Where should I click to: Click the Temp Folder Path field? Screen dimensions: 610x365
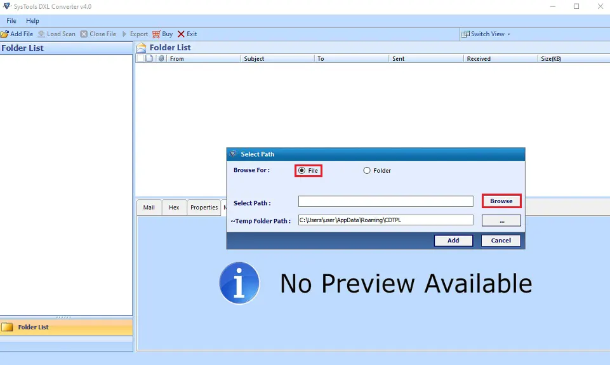[x=385, y=220]
